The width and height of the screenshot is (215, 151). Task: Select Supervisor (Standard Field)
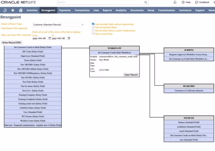[33, 56]
